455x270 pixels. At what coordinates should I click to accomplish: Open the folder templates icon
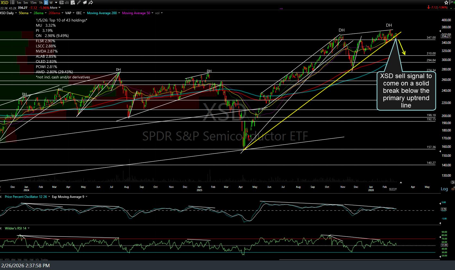85,2
